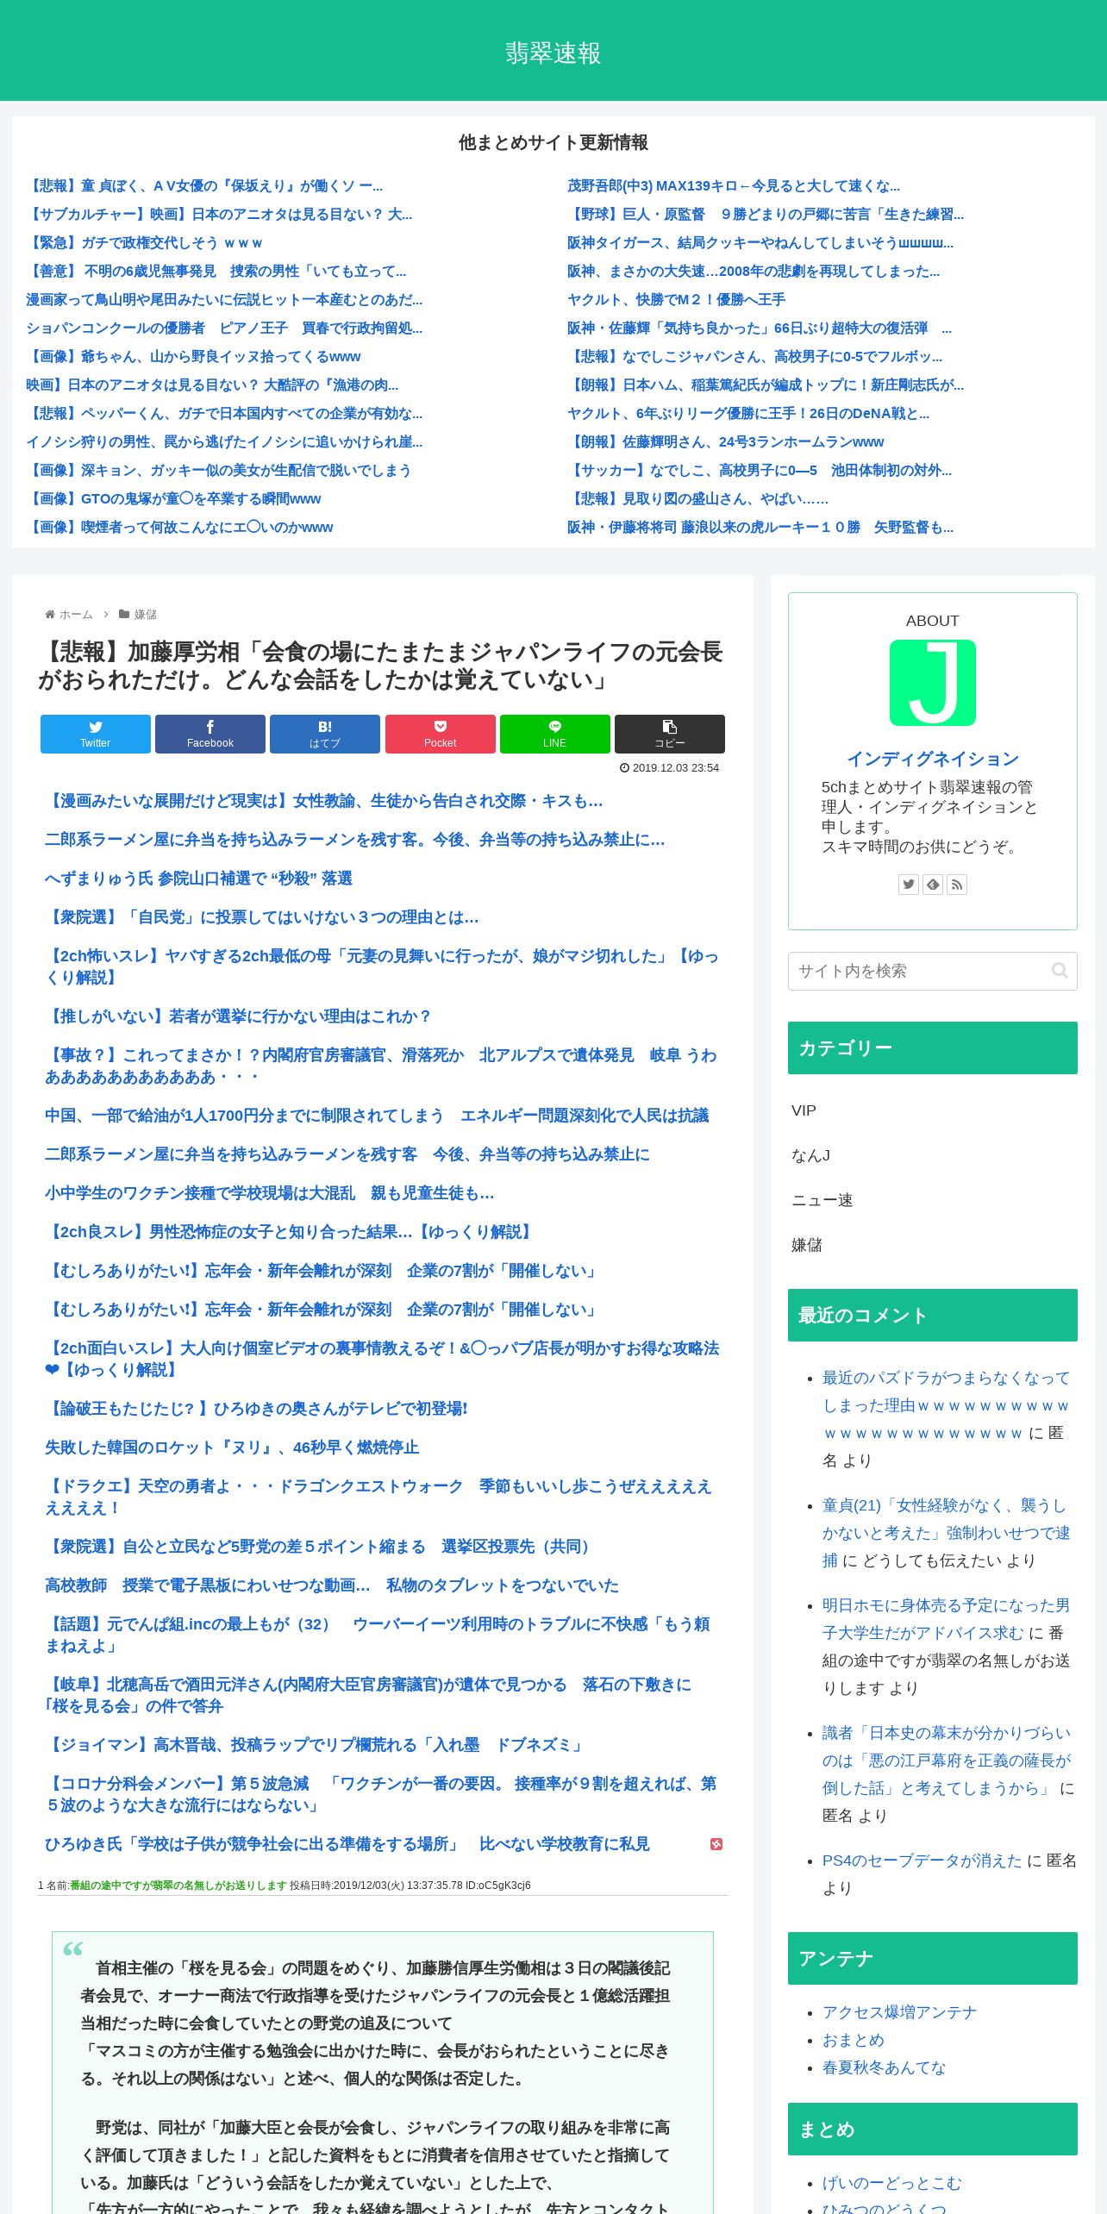Open 【論破王もたじたじ?】ひろゆきの奥さん link

[x=256, y=1409]
